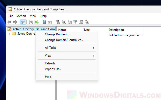Click Create new user toolbar icon
This screenshot has width=161, height=100.
58,22
